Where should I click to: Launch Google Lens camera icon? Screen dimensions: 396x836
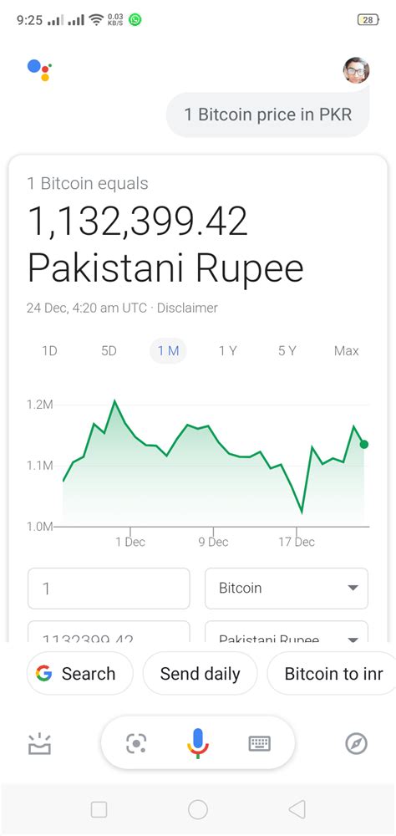pos(136,743)
